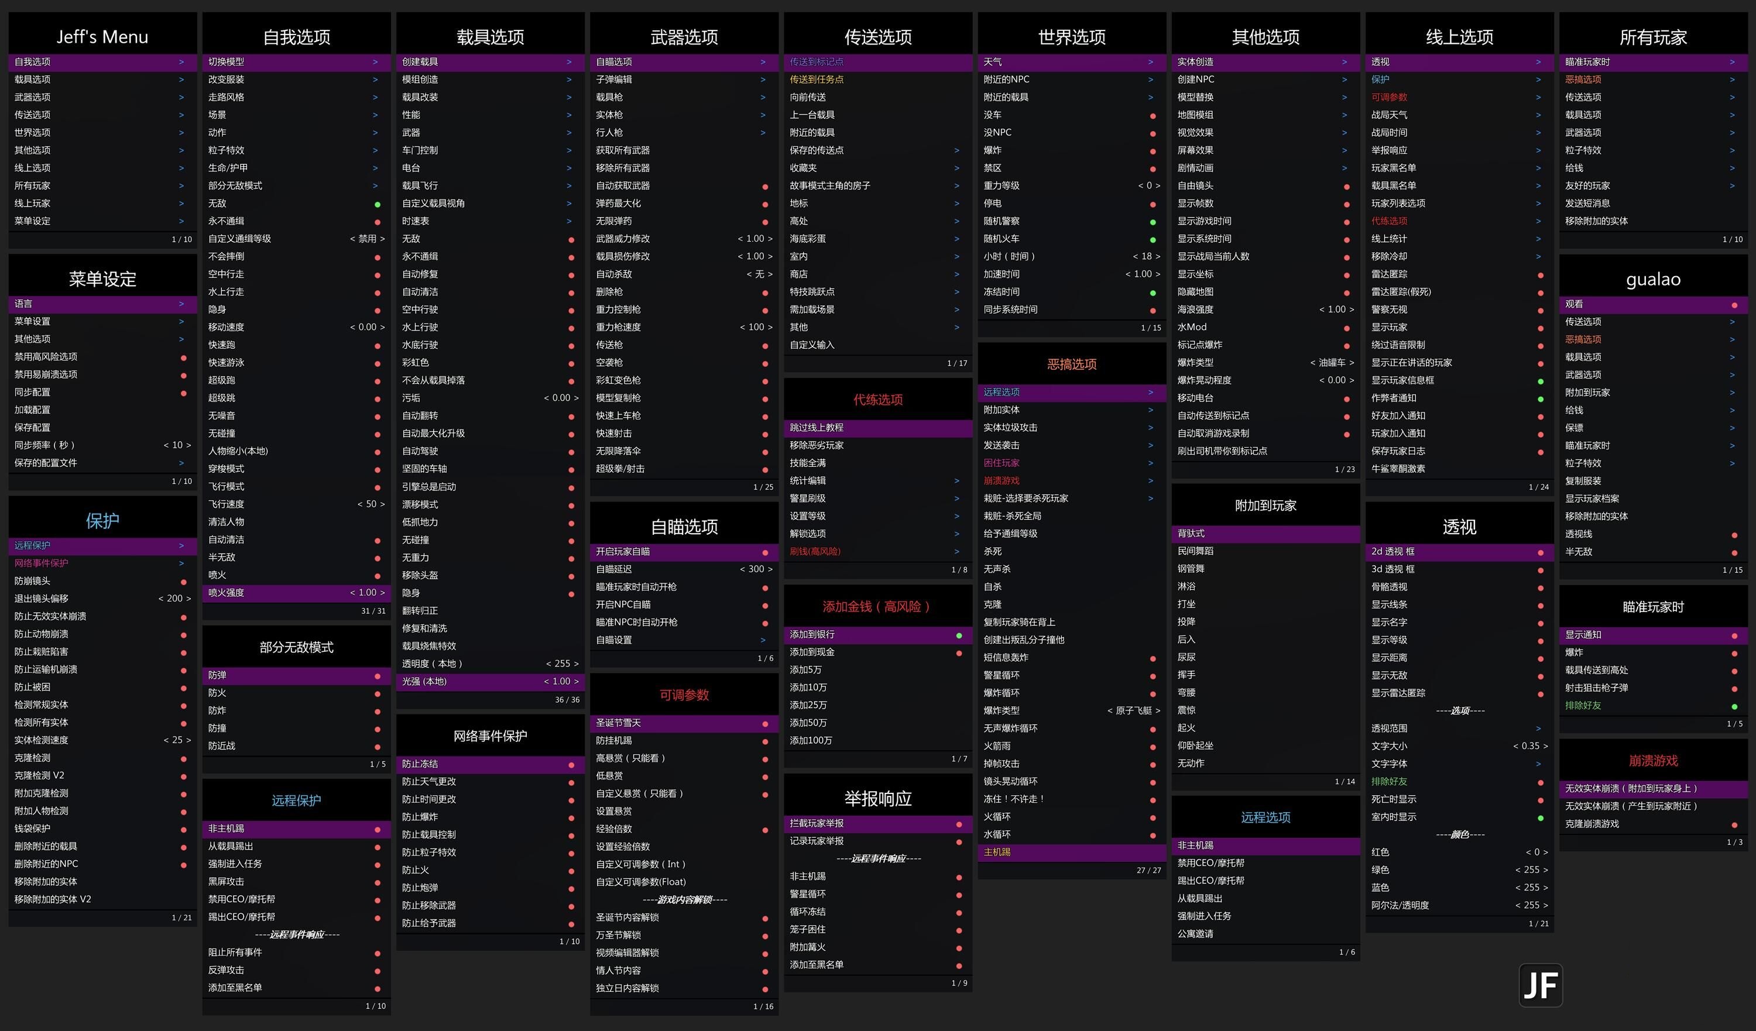Open 透视范围 in 透视 panel

click(1459, 728)
